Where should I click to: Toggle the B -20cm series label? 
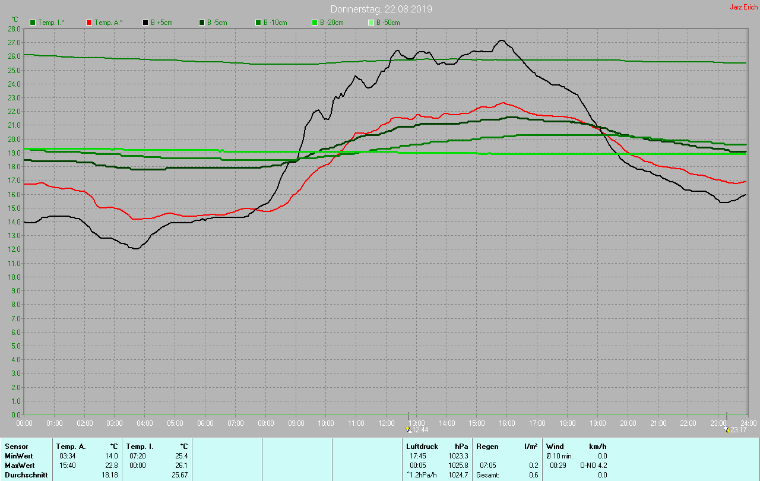click(331, 23)
